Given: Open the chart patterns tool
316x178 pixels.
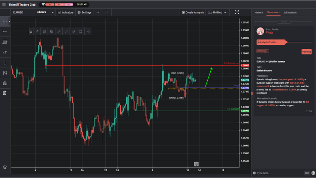Looking at the screenshot, I should (5, 73).
